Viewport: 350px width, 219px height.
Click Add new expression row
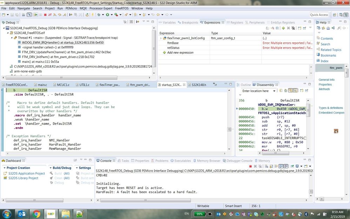[180, 53]
